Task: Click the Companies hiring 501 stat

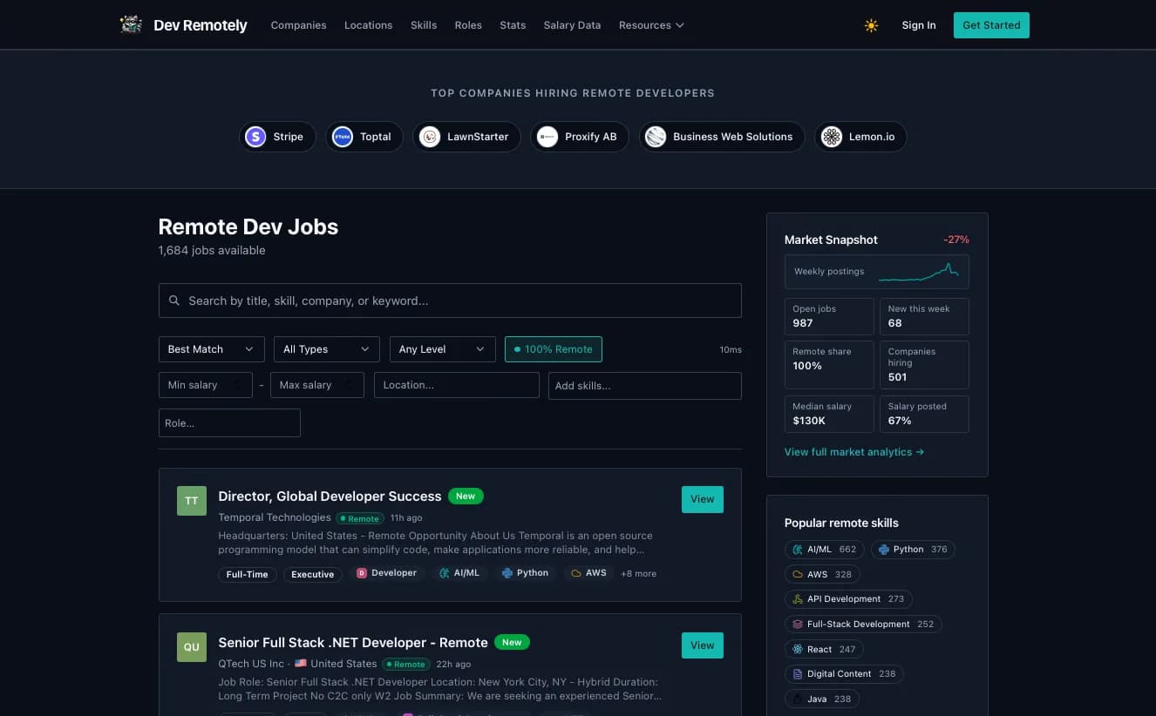Action: (x=924, y=364)
